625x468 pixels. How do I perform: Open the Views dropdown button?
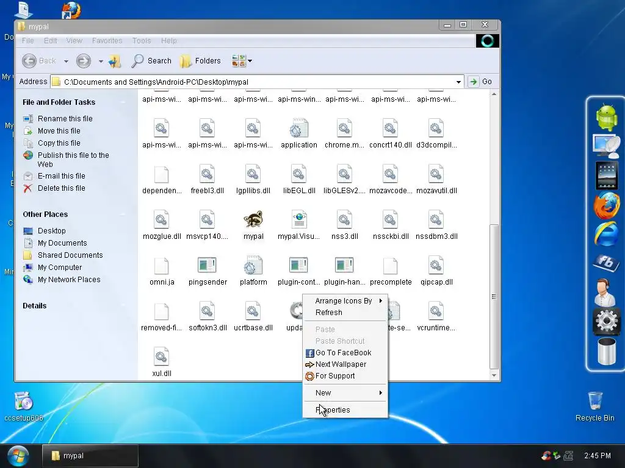click(242, 61)
